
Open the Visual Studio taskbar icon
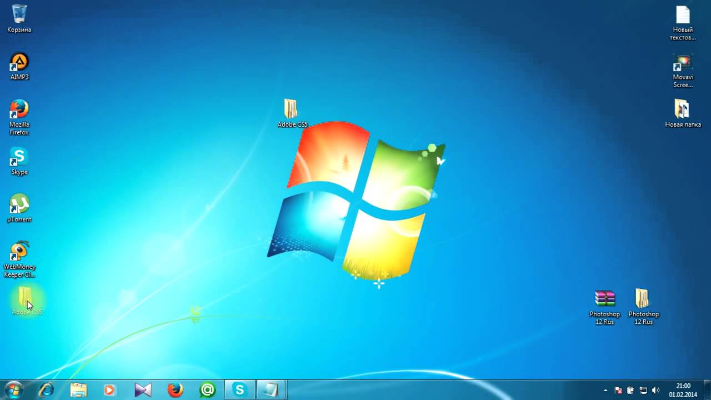pyautogui.click(x=143, y=390)
